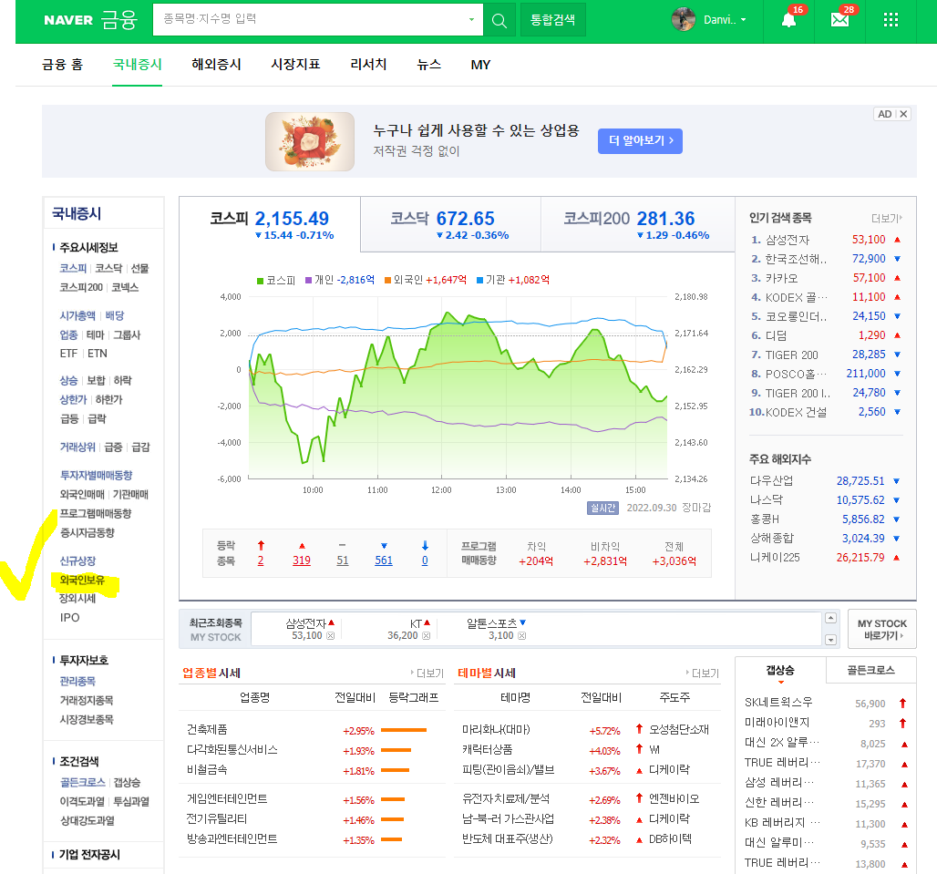The image size is (937, 874).
Task: Click 더보기 for 업종별 시세
Action: (x=427, y=673)
